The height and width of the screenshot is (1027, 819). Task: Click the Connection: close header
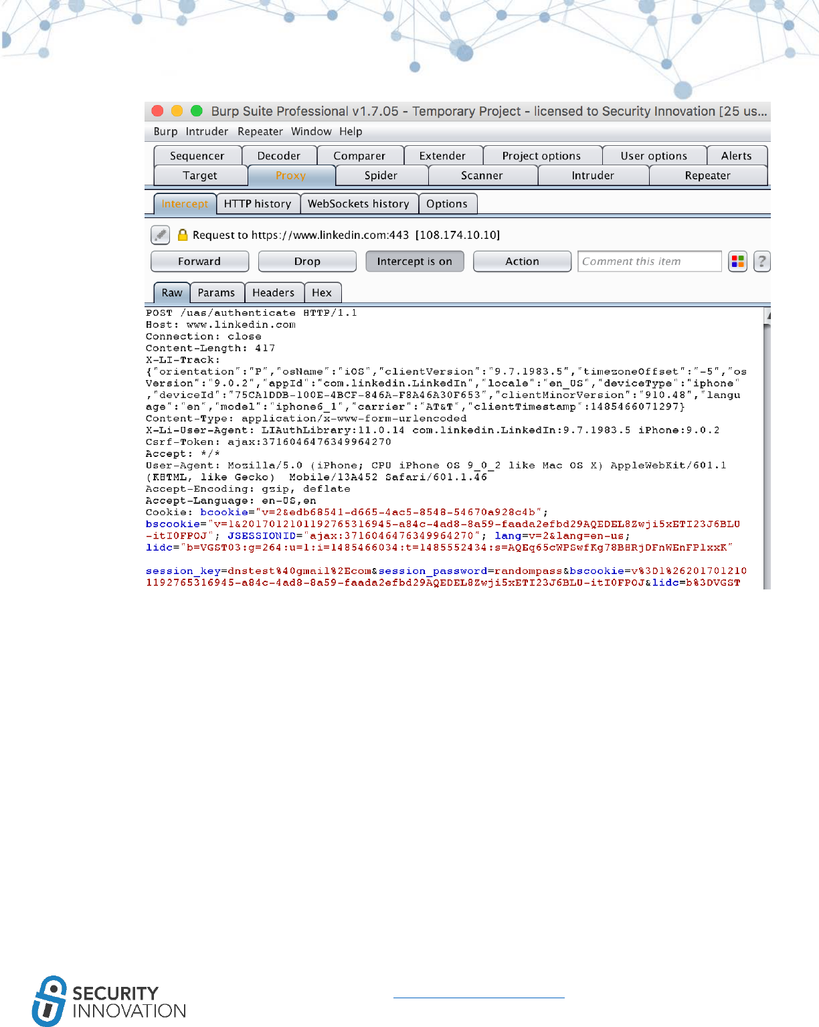(x=203, y=337)
